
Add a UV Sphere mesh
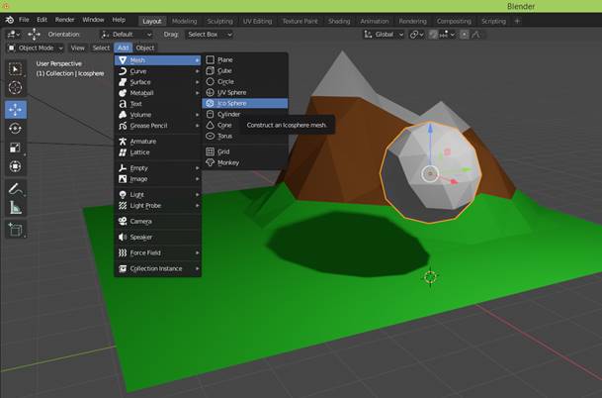245,92
